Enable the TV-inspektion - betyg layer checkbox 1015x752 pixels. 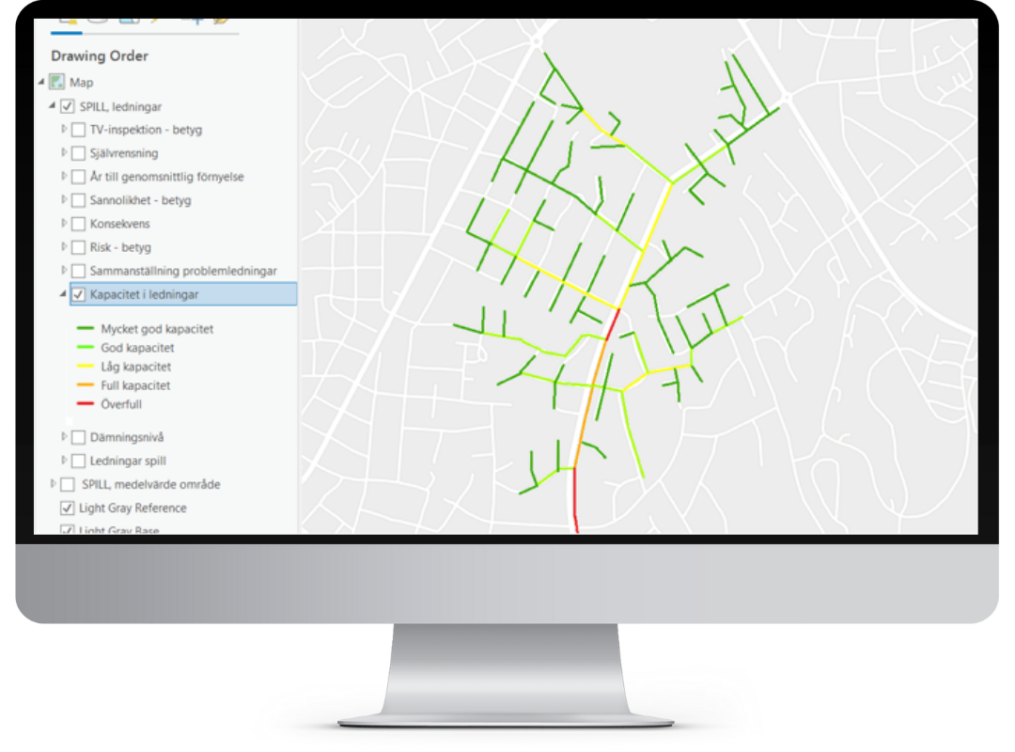79,130
